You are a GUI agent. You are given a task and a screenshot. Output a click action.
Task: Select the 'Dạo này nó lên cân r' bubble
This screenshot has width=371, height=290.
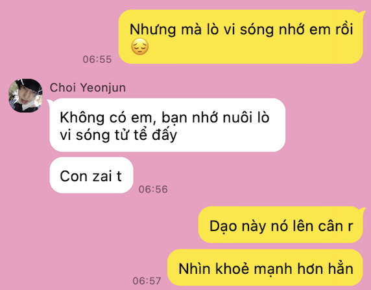(x=280, y=225)
